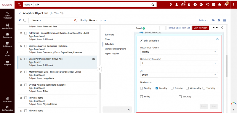Click Show MDE in sidebar
This screenshot has height=113, width=237.
coord(7,100)
